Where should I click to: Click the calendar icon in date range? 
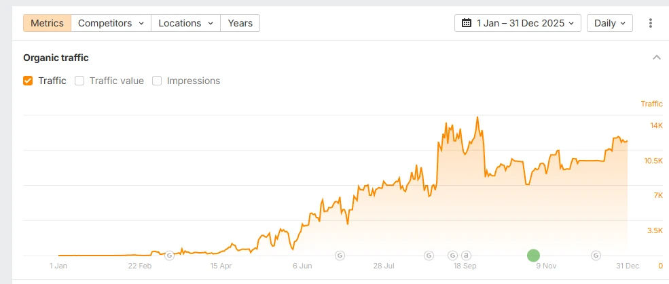coord(467,23)
